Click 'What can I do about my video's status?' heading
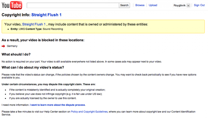The width and height of the screenshot is (208, 118). pyautogui.click(x=33, y=67)
